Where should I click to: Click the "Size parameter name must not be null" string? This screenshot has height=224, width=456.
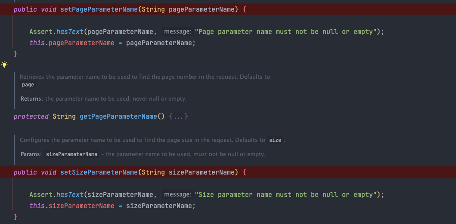(x=285, y=194)
